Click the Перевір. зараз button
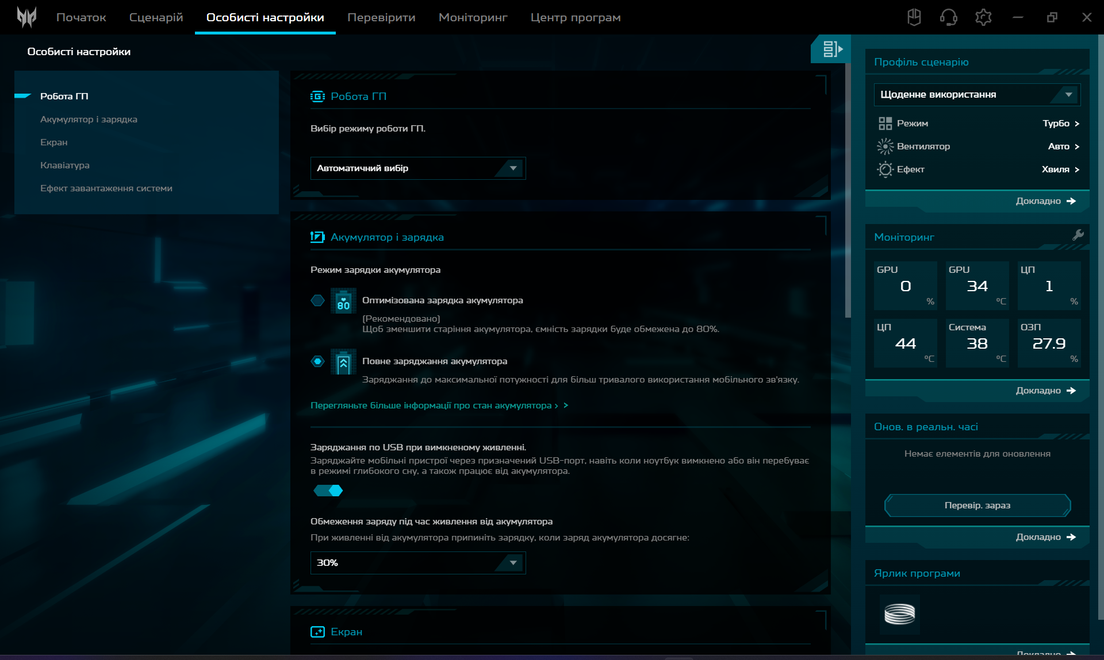1104x660 pixels. [977, 505]
